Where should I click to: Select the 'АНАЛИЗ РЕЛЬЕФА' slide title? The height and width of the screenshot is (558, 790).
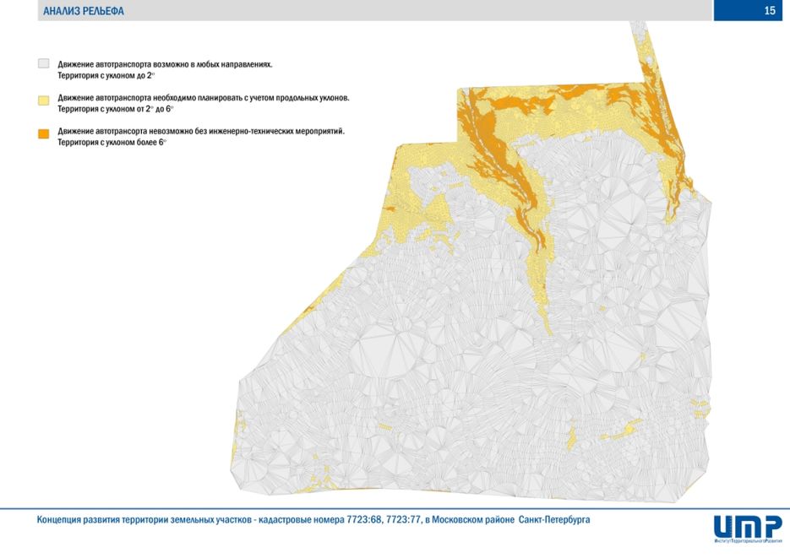(83, 11)
